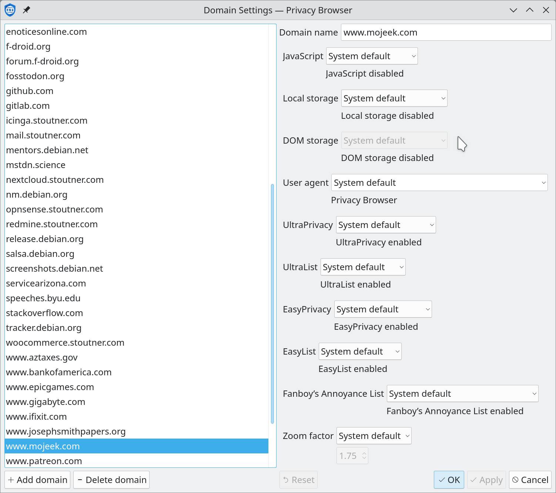Click the domain list vertical scrollbar

[272, 303]
